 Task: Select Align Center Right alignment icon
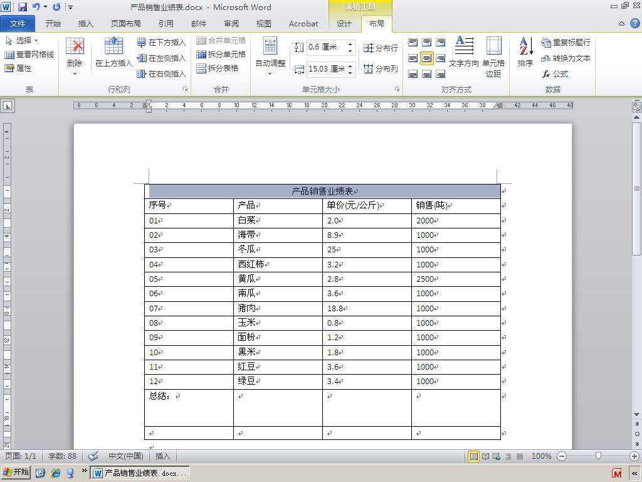(x=441, y=58)
